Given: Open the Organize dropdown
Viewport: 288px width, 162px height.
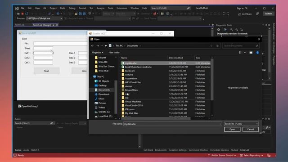Looking at the screenshot, I should pyautogui.click(x=98, y=53).
